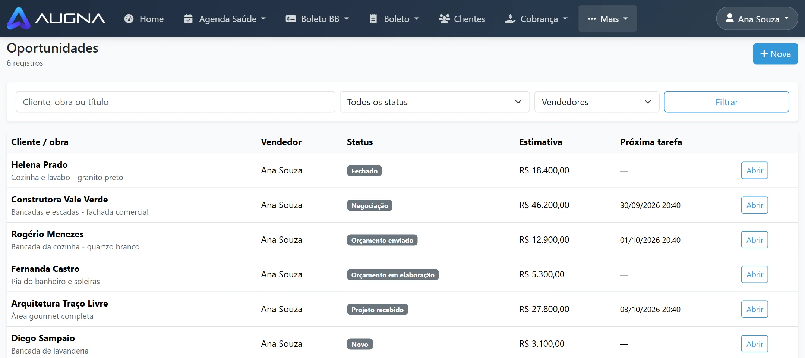Click the Negociação status badge
Screen dimensions: 805x358
coord(369,205)
